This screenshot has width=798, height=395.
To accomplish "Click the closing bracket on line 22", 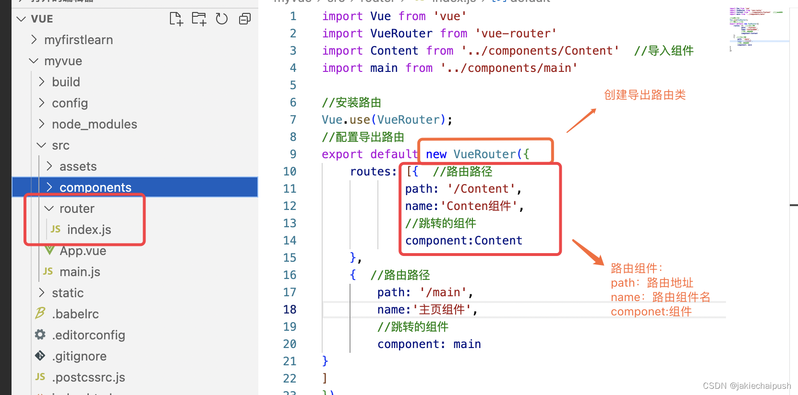I will (x=325, y=378).
